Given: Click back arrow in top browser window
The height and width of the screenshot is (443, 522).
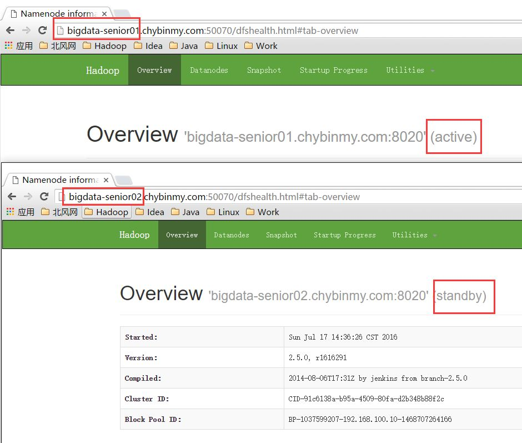Looking at the screenshot, I should point(11,31).
